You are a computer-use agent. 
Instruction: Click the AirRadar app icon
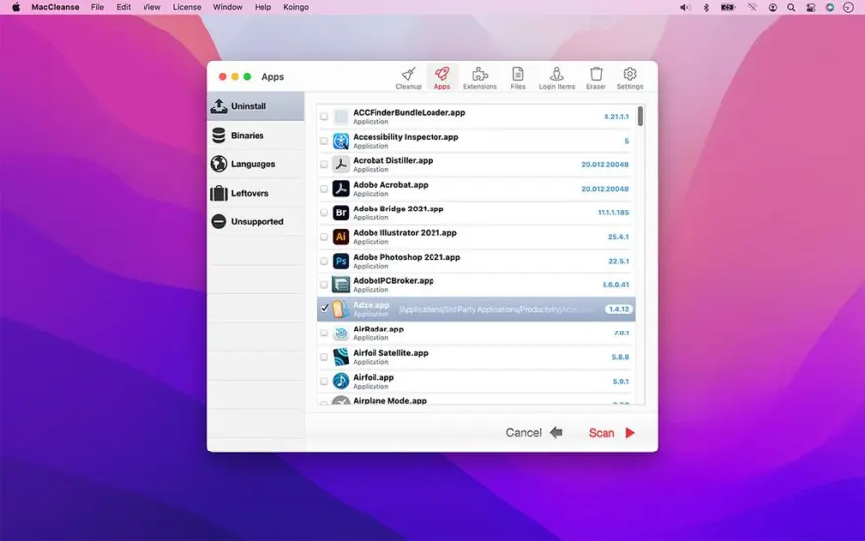pyautogui.click(x=341, y=332)
